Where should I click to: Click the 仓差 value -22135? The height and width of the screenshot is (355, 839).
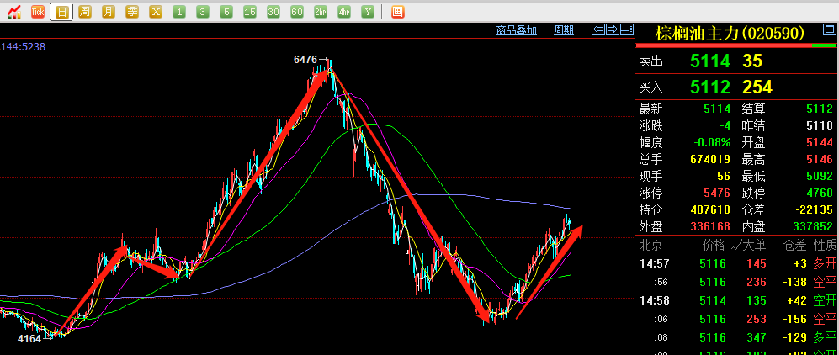(813, 209)
